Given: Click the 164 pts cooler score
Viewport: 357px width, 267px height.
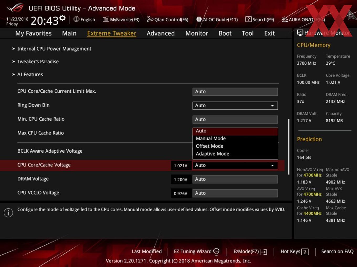Looking at the screenshot, I should tap(304, 157).
